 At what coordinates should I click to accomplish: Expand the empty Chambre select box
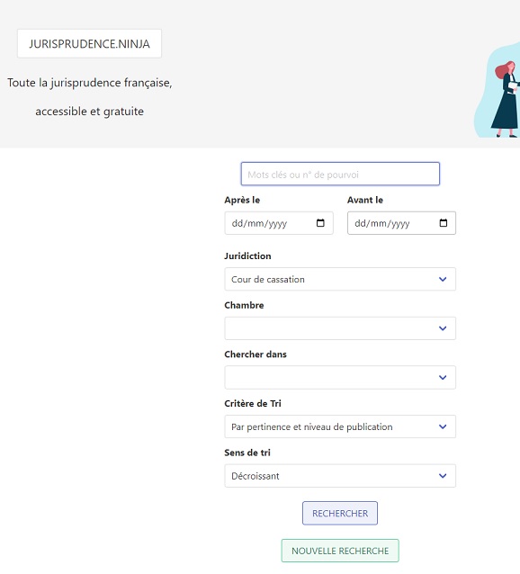[x=340, y=328]
